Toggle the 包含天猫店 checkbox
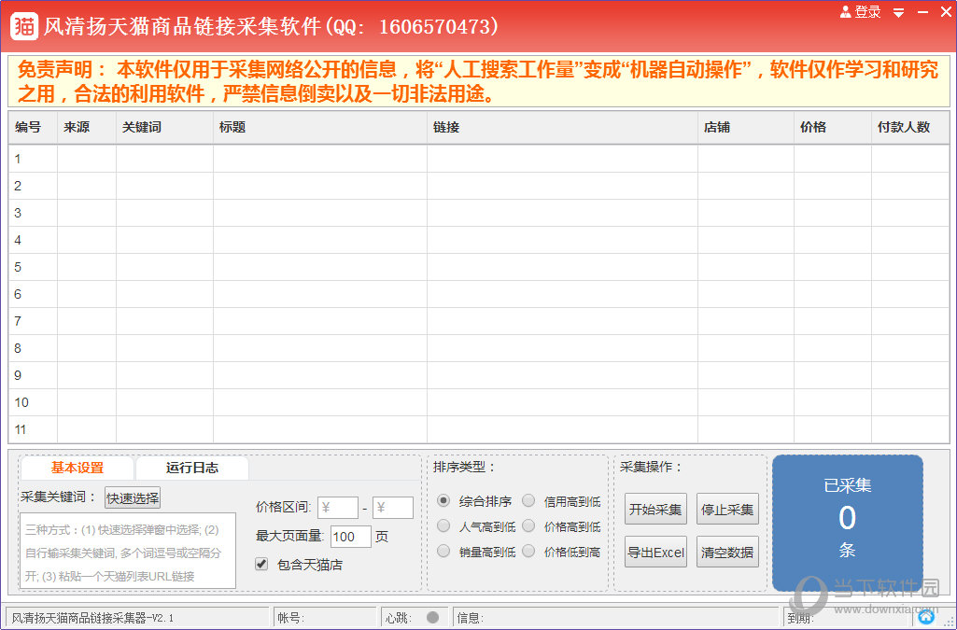This screenshot has height=630, width=957. (261, 565)
